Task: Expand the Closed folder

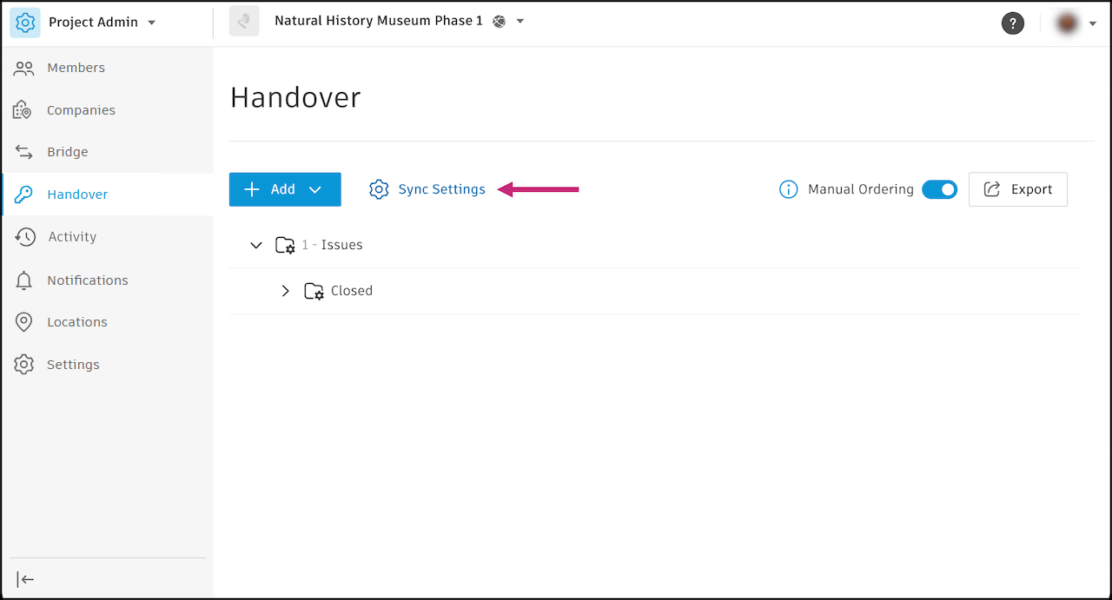Action: (285, 290)
